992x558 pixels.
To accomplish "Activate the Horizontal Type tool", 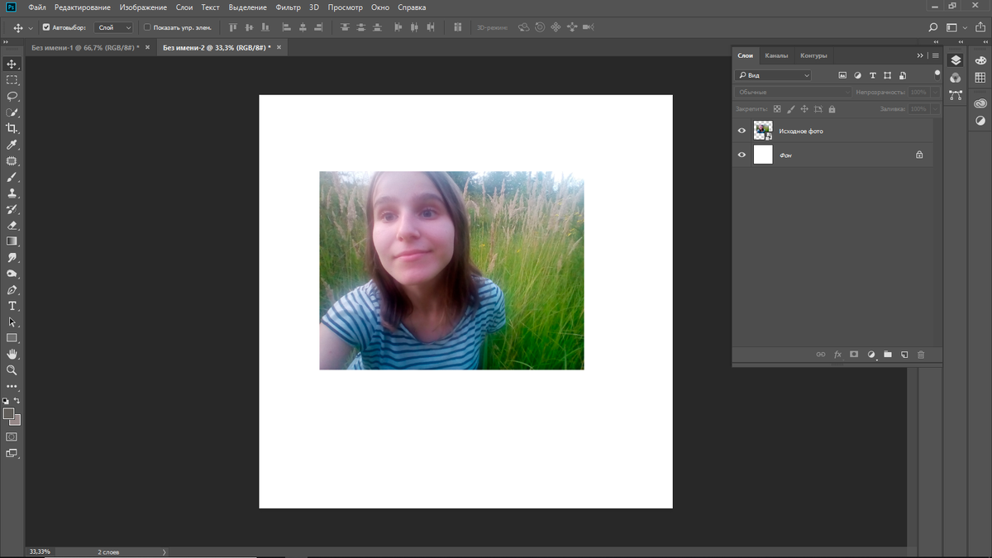I will click(12, 306).
